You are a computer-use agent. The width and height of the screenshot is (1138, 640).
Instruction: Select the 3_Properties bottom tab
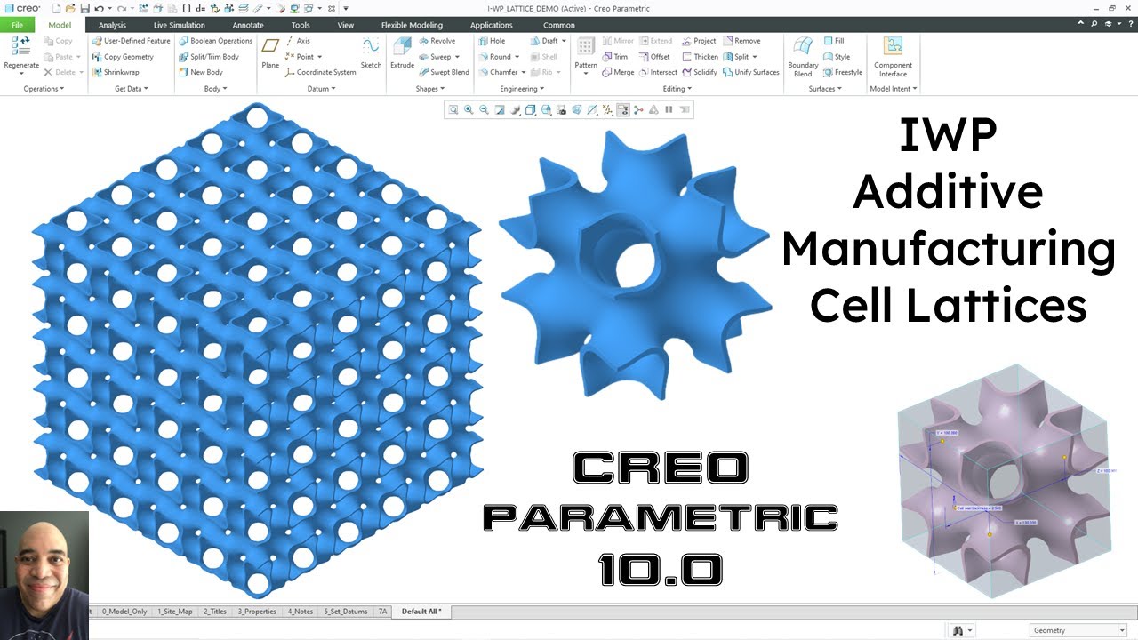point(257,612)
